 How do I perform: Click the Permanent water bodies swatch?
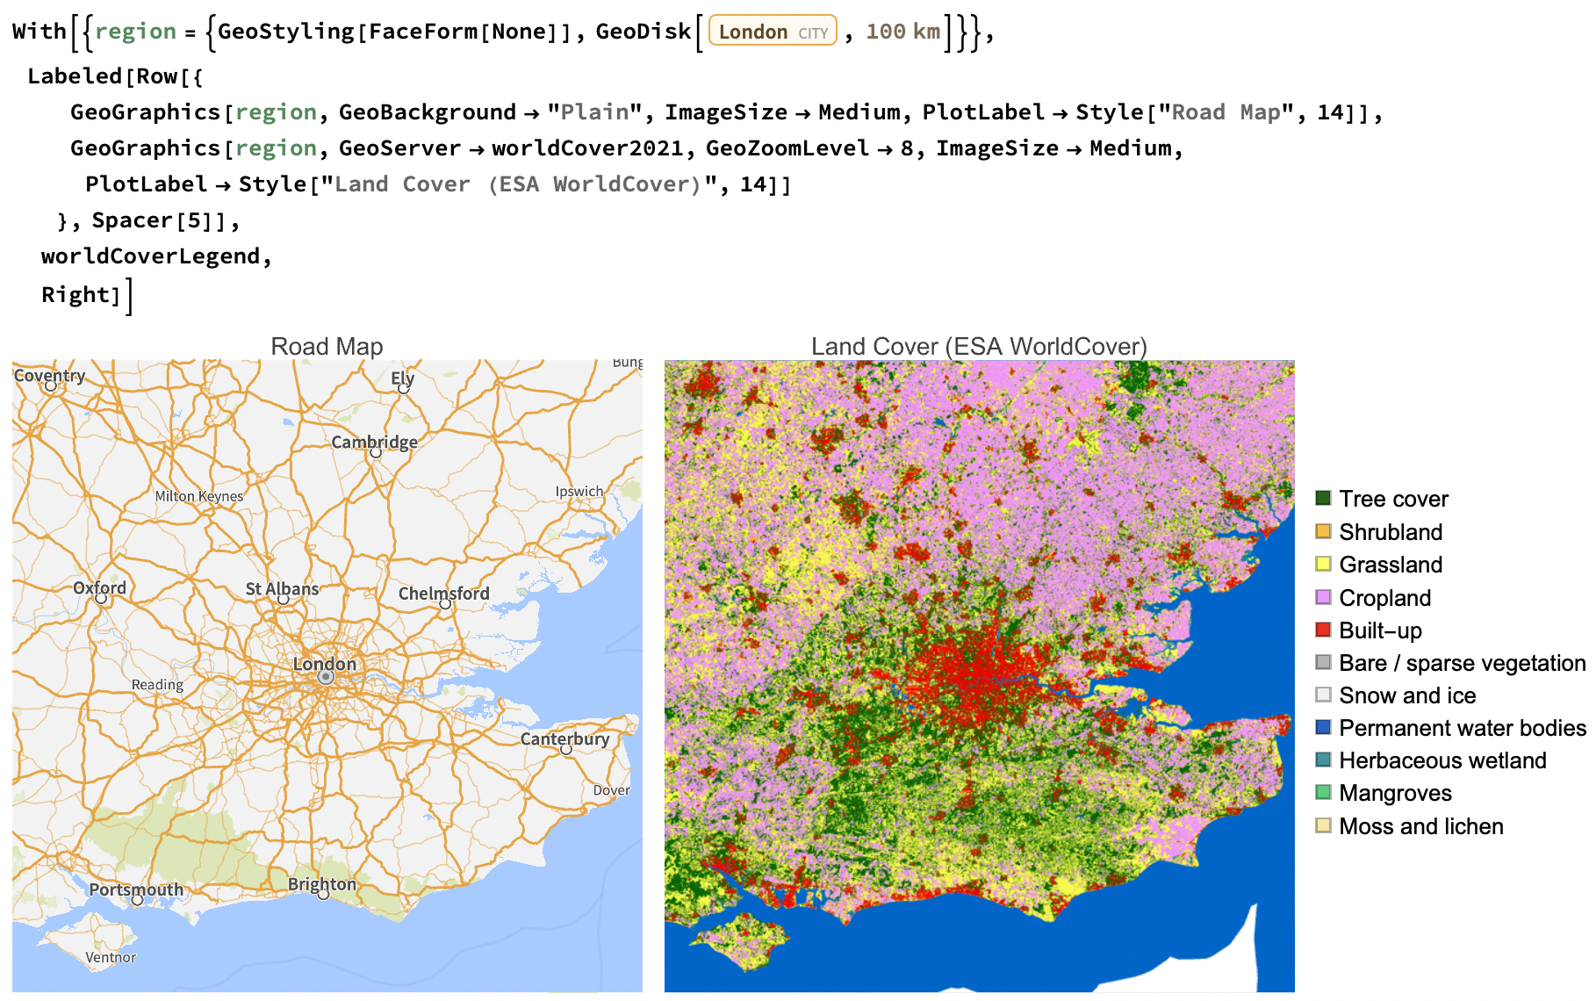click(1323, 727)
